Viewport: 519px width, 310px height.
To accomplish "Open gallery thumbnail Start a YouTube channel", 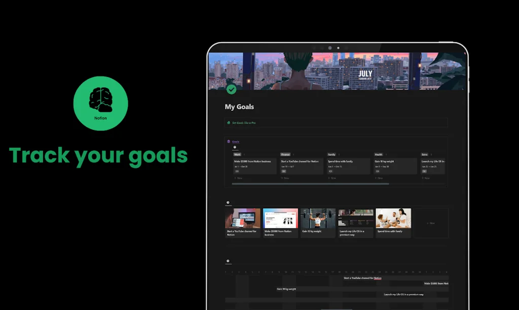I will pos(243,223).
